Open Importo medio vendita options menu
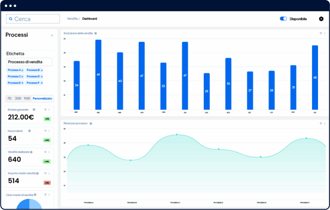Image resolution: width=330 pixels, height=210 pixels. click(x=49, y=174)
